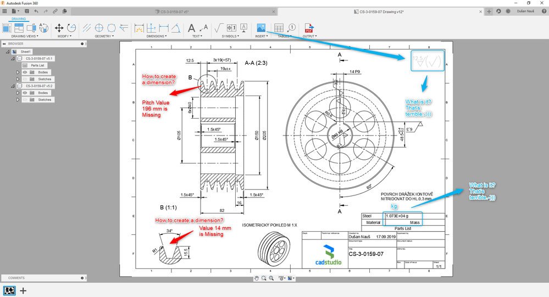Viewport: 549px width, 297px height.
Task: Select the Balloon tool
Action: click(291, 27)
